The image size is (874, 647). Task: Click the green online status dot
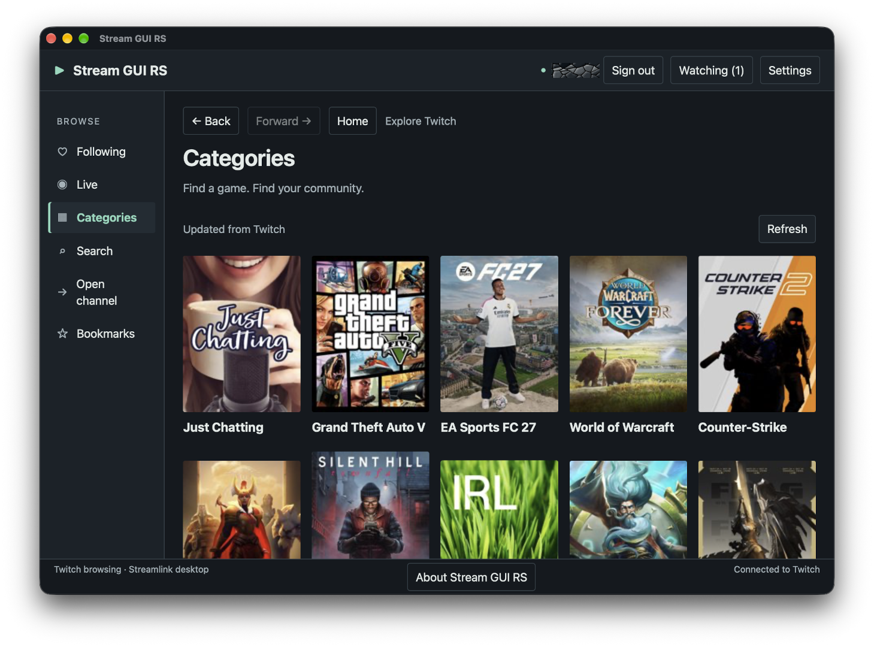(543, 71)
